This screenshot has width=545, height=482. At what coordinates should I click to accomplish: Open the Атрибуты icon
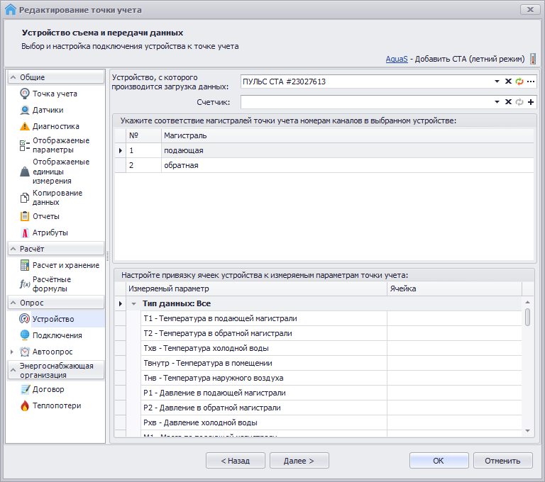point(25,232)
